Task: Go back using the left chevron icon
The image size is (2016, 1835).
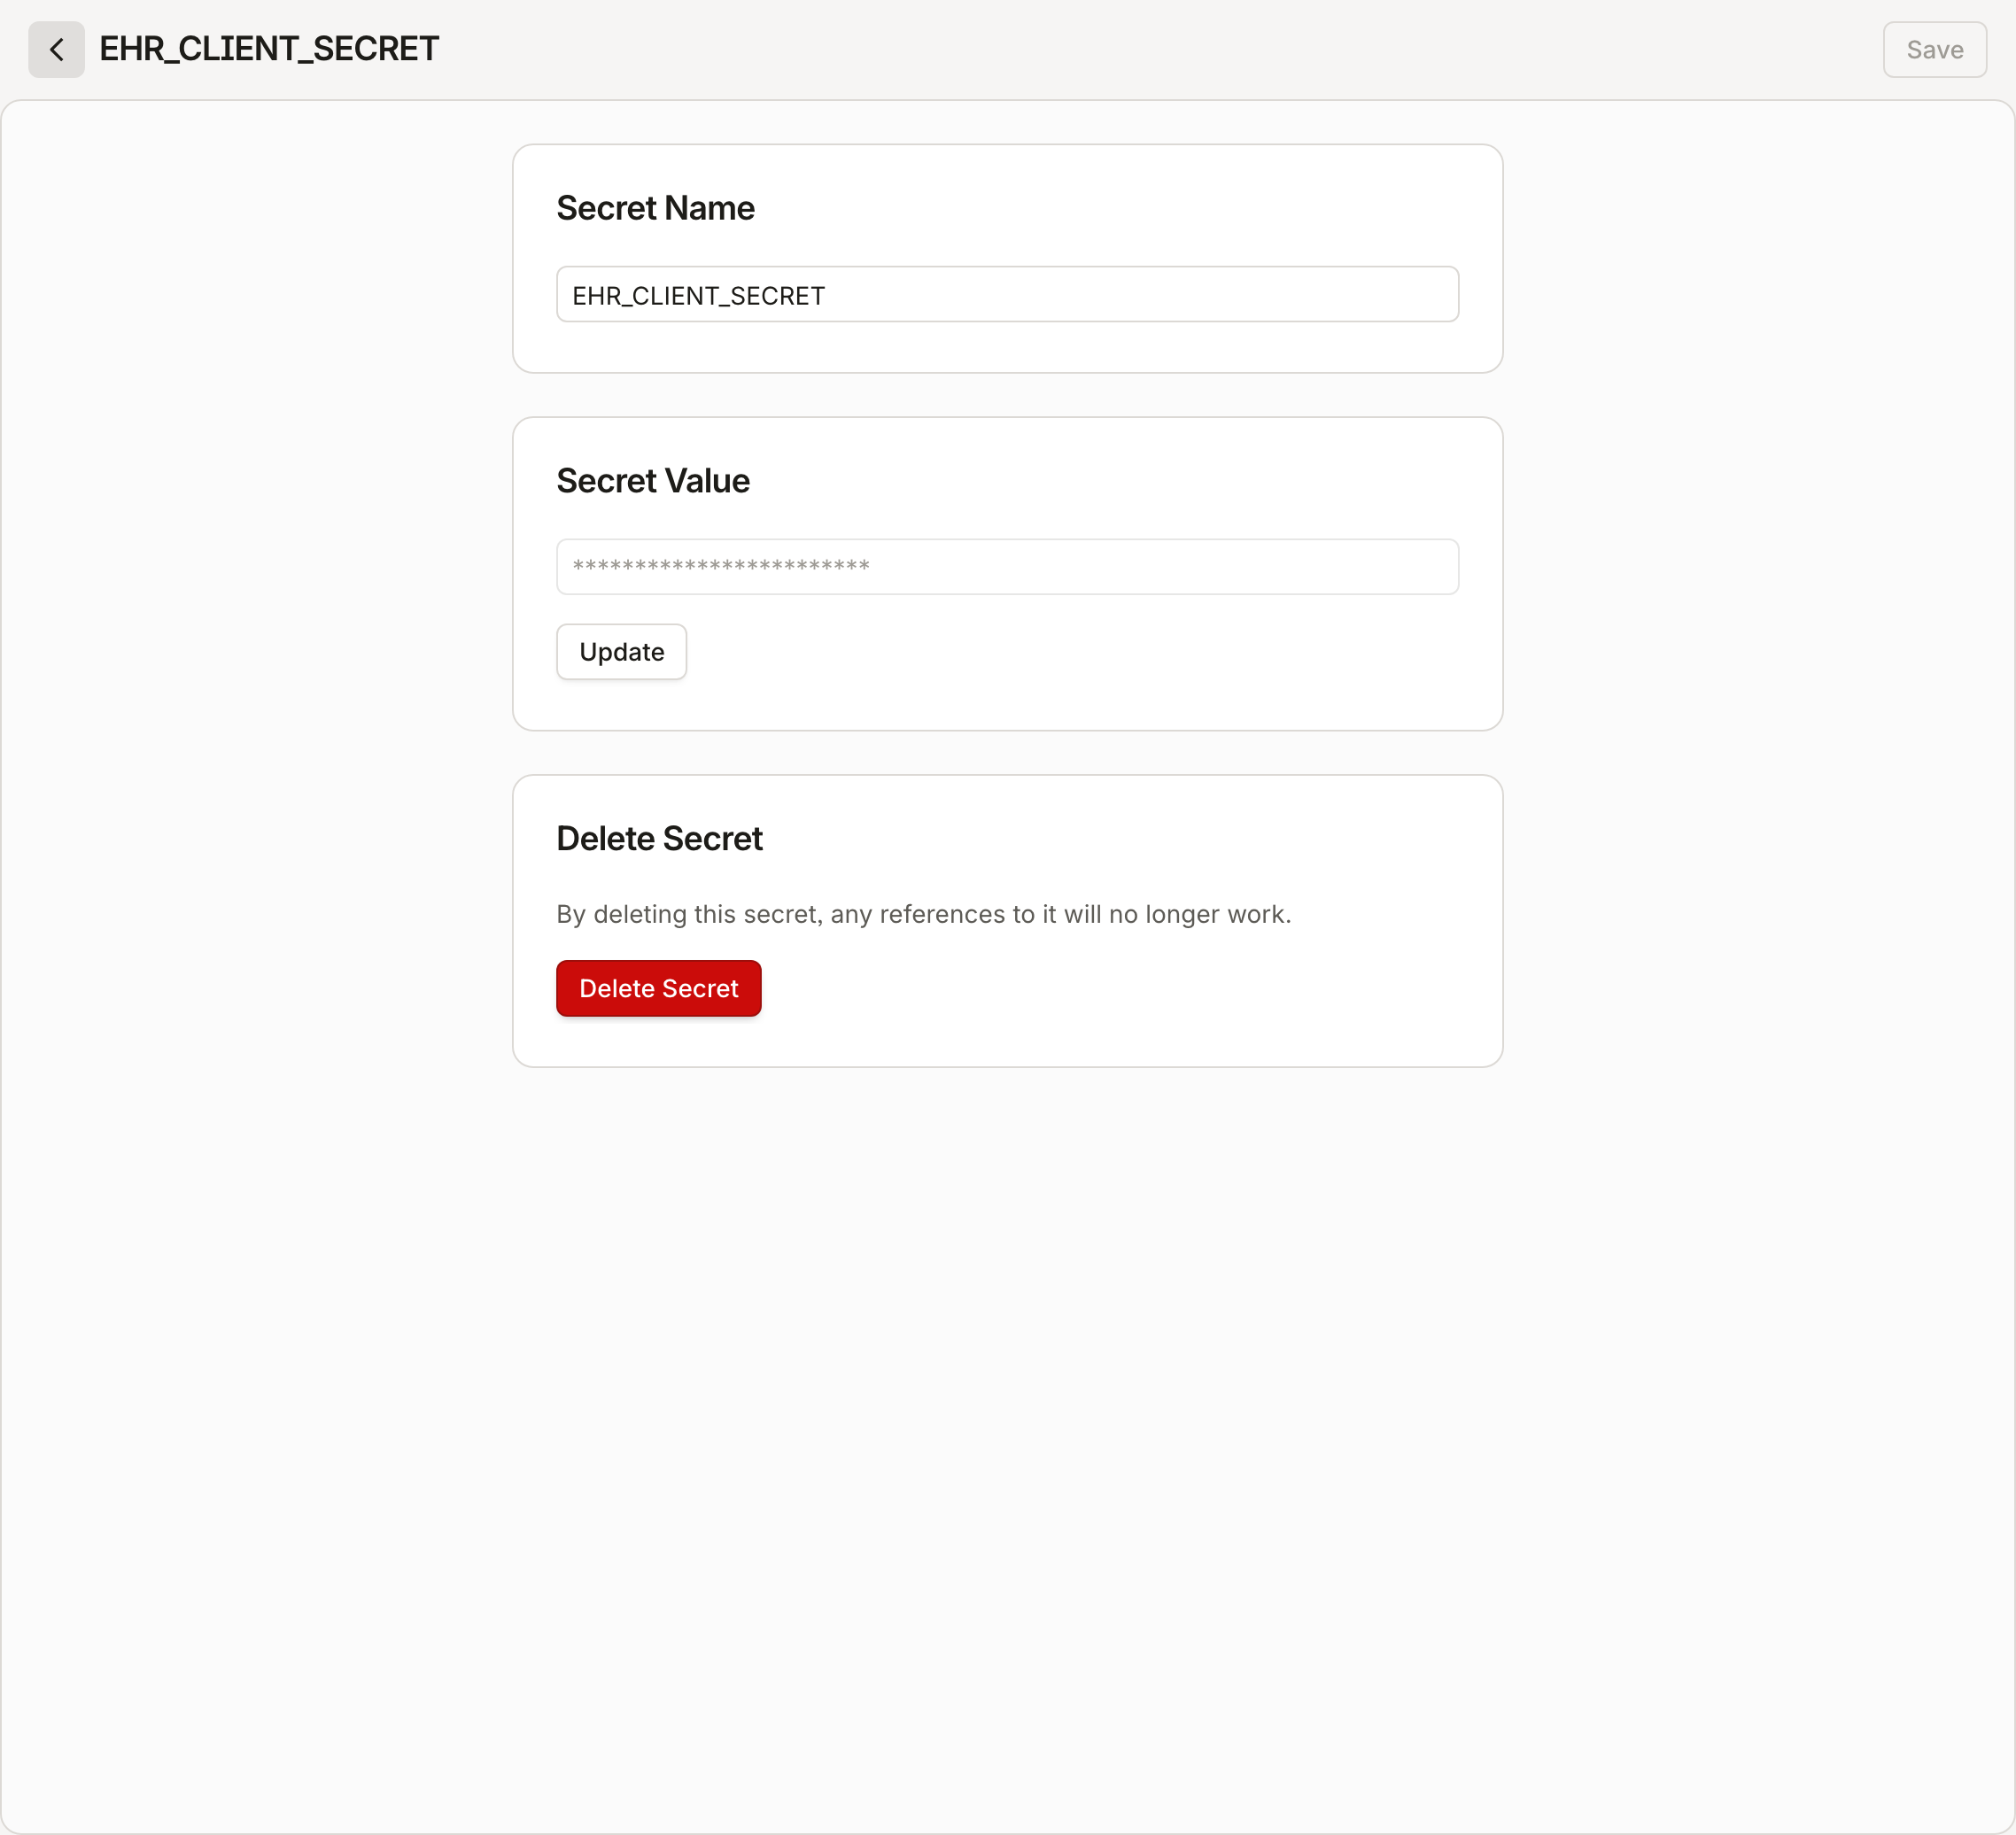Action: (x=56, y=49)
